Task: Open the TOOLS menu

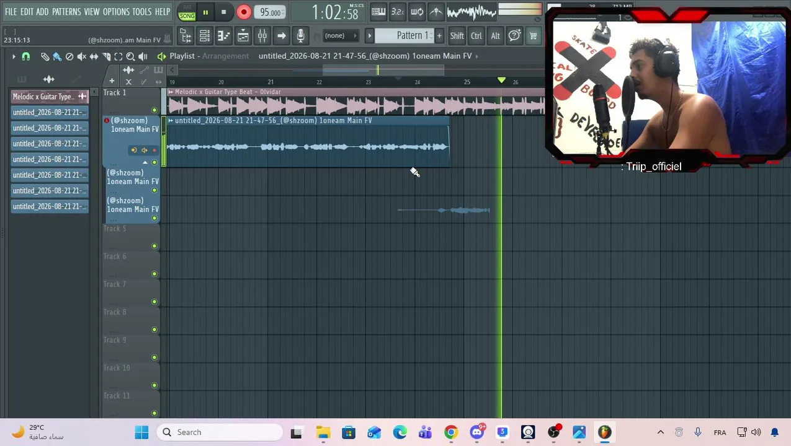Action: tap(141, 12)
